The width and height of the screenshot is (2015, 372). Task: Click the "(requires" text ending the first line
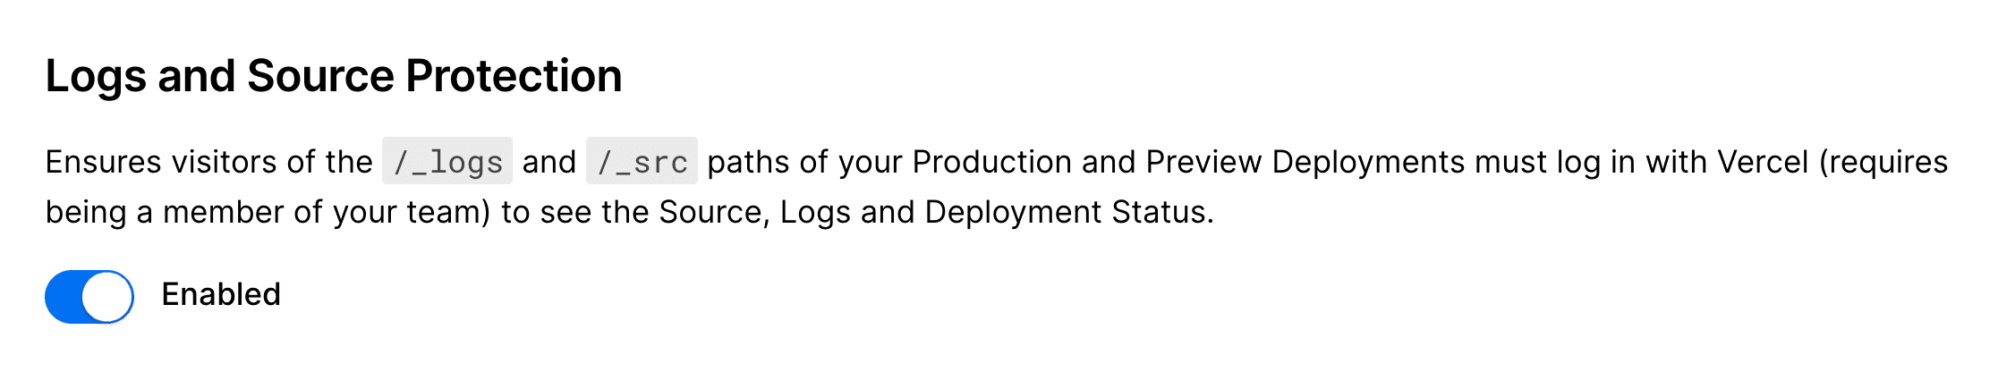point(1883,162)
